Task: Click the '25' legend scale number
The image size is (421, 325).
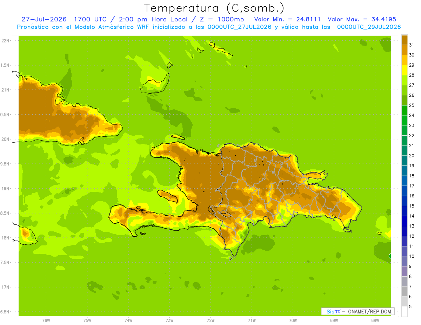Action: [x=412, y=105]
